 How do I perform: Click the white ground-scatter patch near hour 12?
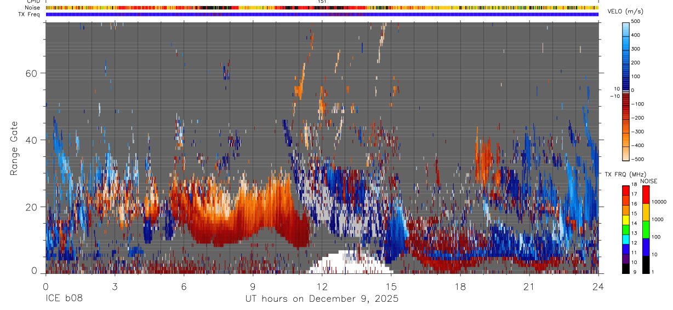point(351,261)
